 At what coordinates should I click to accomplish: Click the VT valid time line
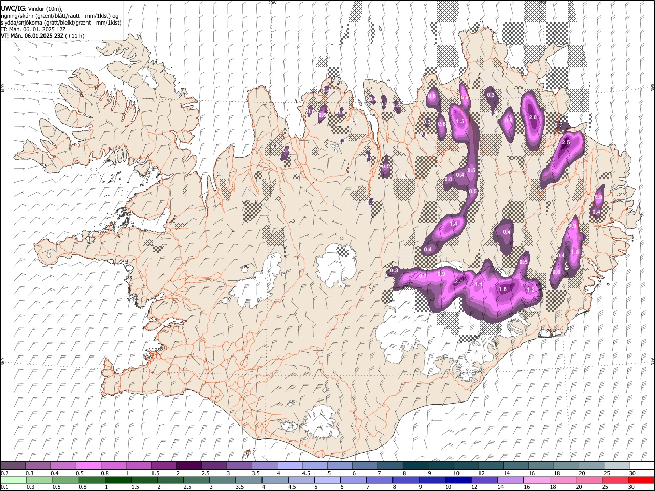pyautogui.click(x=42, y=36)
